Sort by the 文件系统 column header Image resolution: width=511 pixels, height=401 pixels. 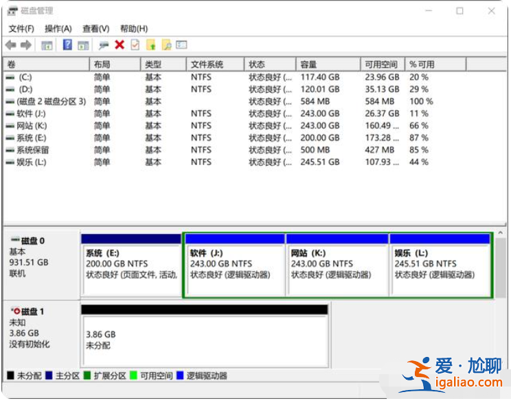(216, 64)
